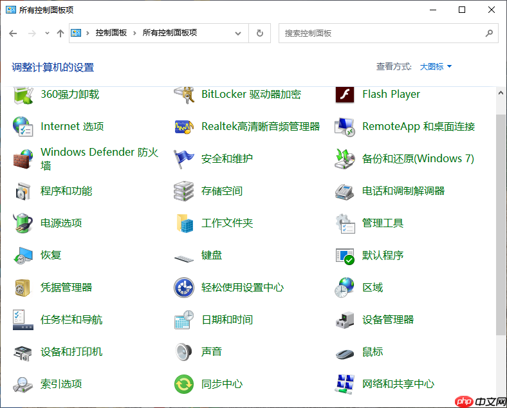Click the 任务栏和导航 icon
The width and height of the screenshot is (507, 408).
coord(23,320)
